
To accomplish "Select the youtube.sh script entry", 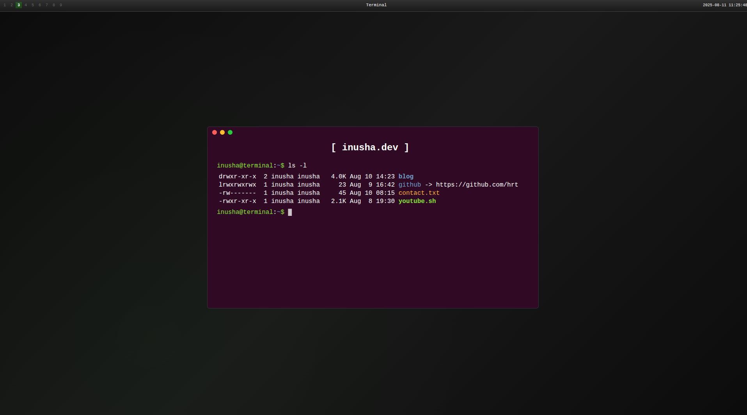I will (417, 201).
